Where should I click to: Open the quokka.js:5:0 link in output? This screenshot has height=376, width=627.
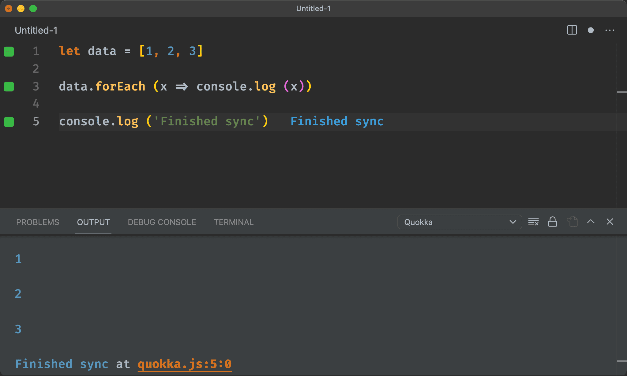coord(184,364)
